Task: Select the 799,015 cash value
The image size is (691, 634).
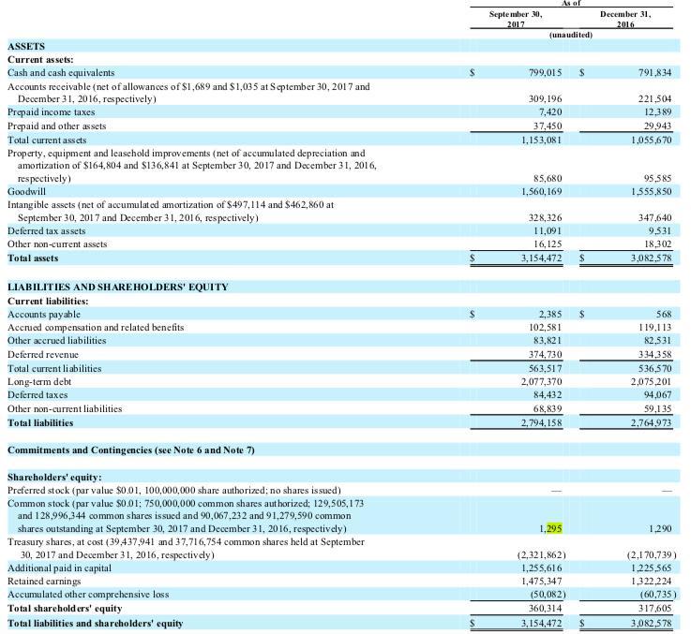Action: click(545, 73)
